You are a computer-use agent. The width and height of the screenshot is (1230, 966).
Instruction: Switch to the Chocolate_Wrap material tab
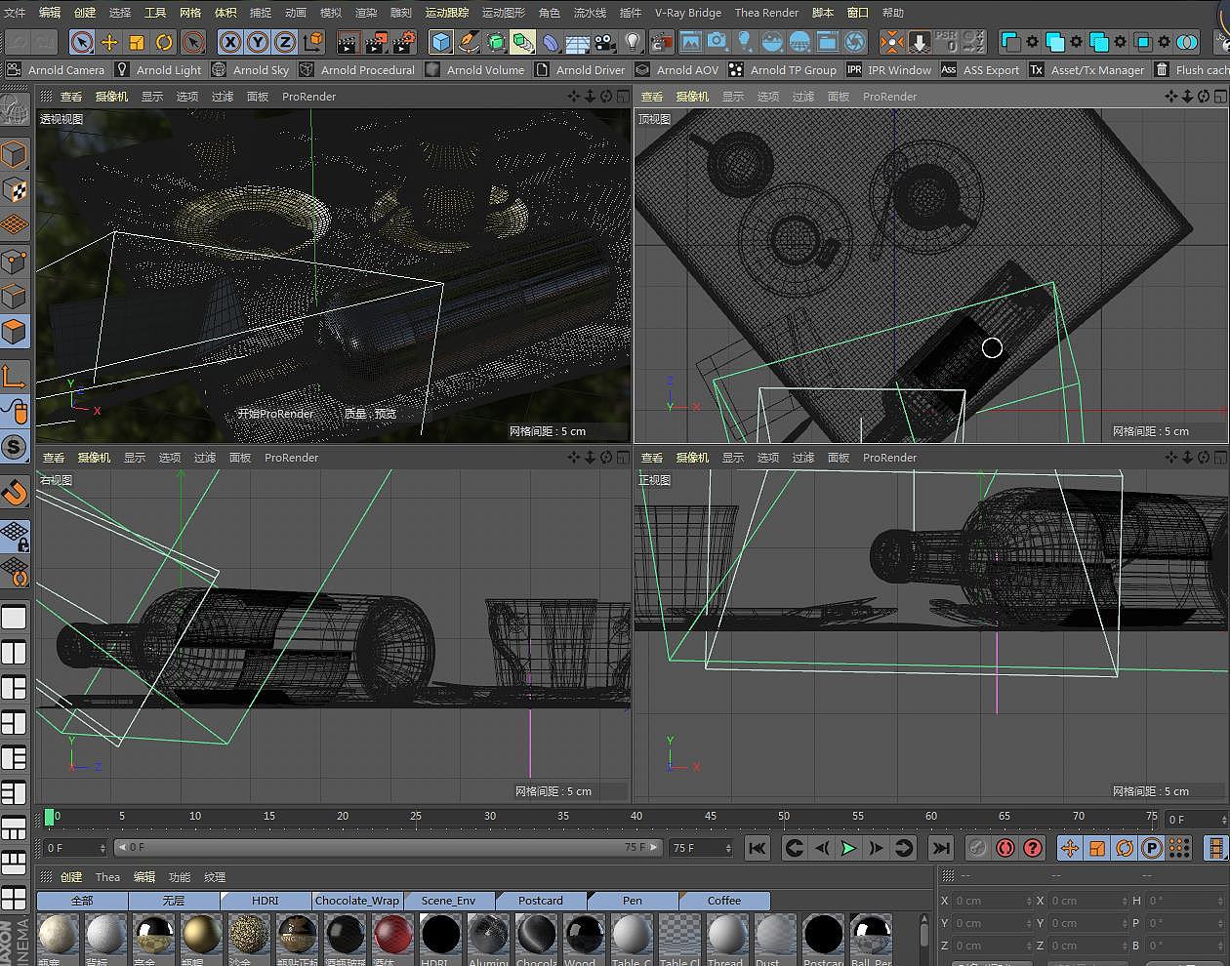coord(356,901)
